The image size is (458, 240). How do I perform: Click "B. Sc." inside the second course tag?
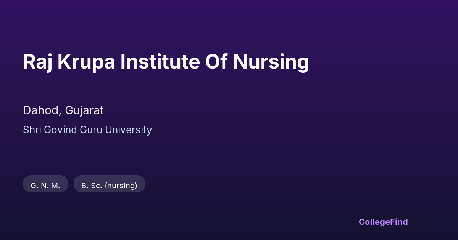[92, 186]
